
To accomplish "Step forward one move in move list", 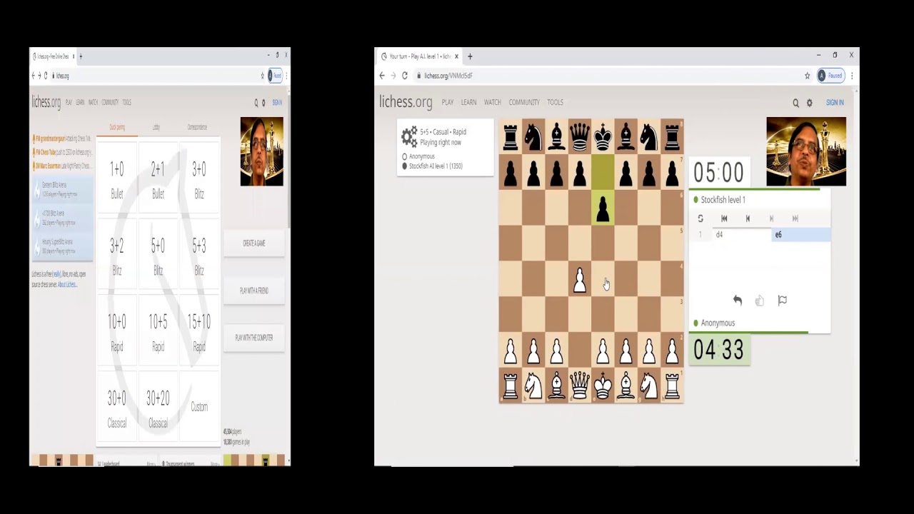I will pyautogui.click(x=771, y=218).
